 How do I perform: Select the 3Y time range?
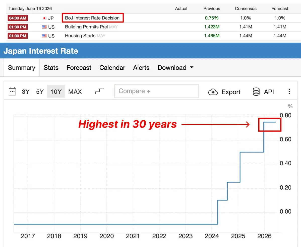pyautogui.click(x=26, y=92)
